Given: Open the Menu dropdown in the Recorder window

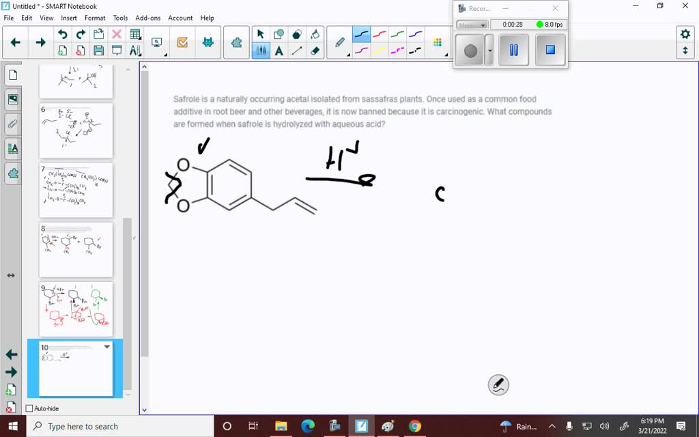Looking at the screenshot, I should tap(471, 24).
